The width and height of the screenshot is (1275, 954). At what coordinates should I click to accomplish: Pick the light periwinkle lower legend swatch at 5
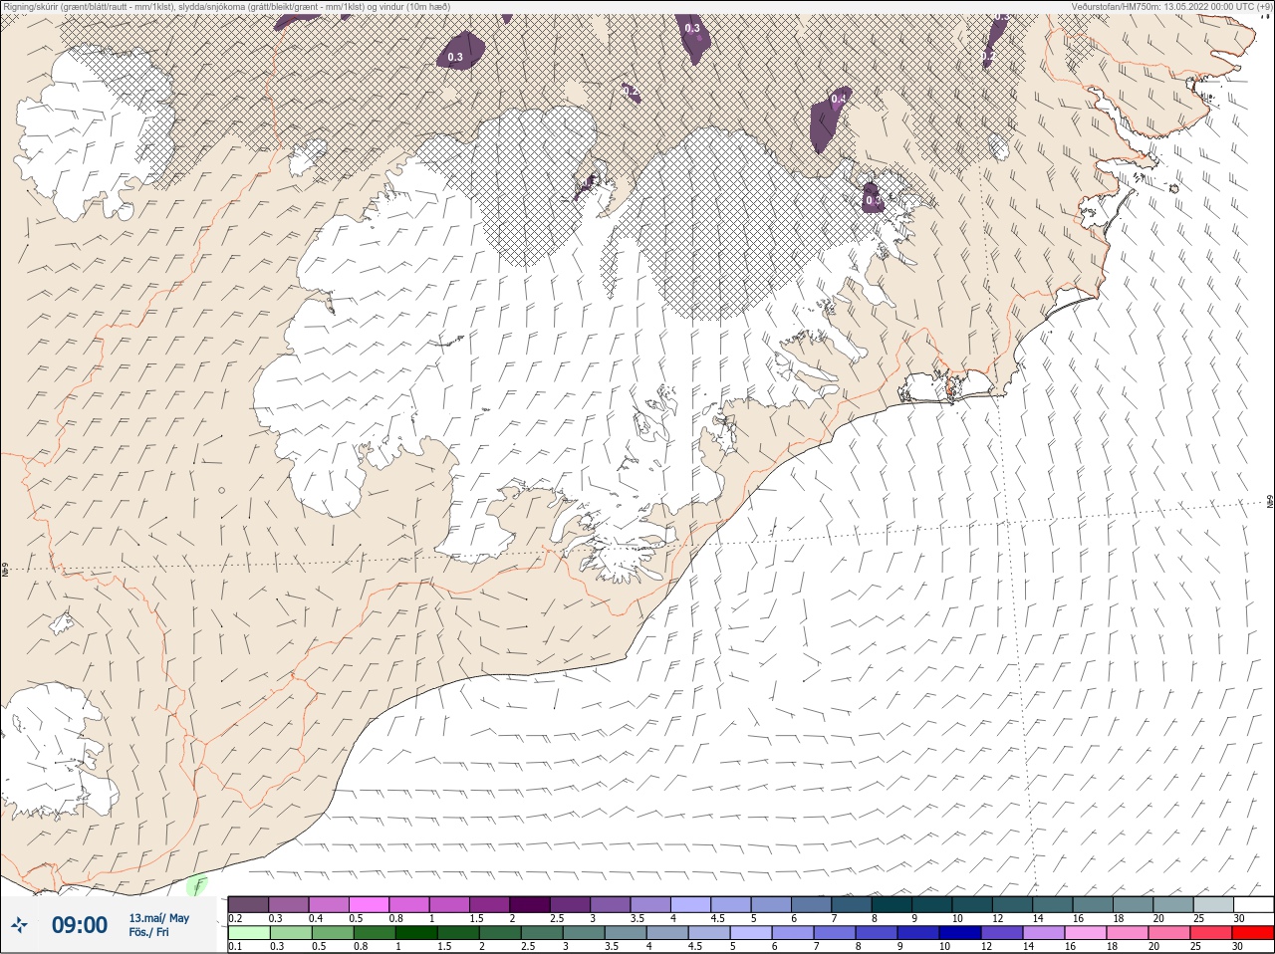(750, 933)
